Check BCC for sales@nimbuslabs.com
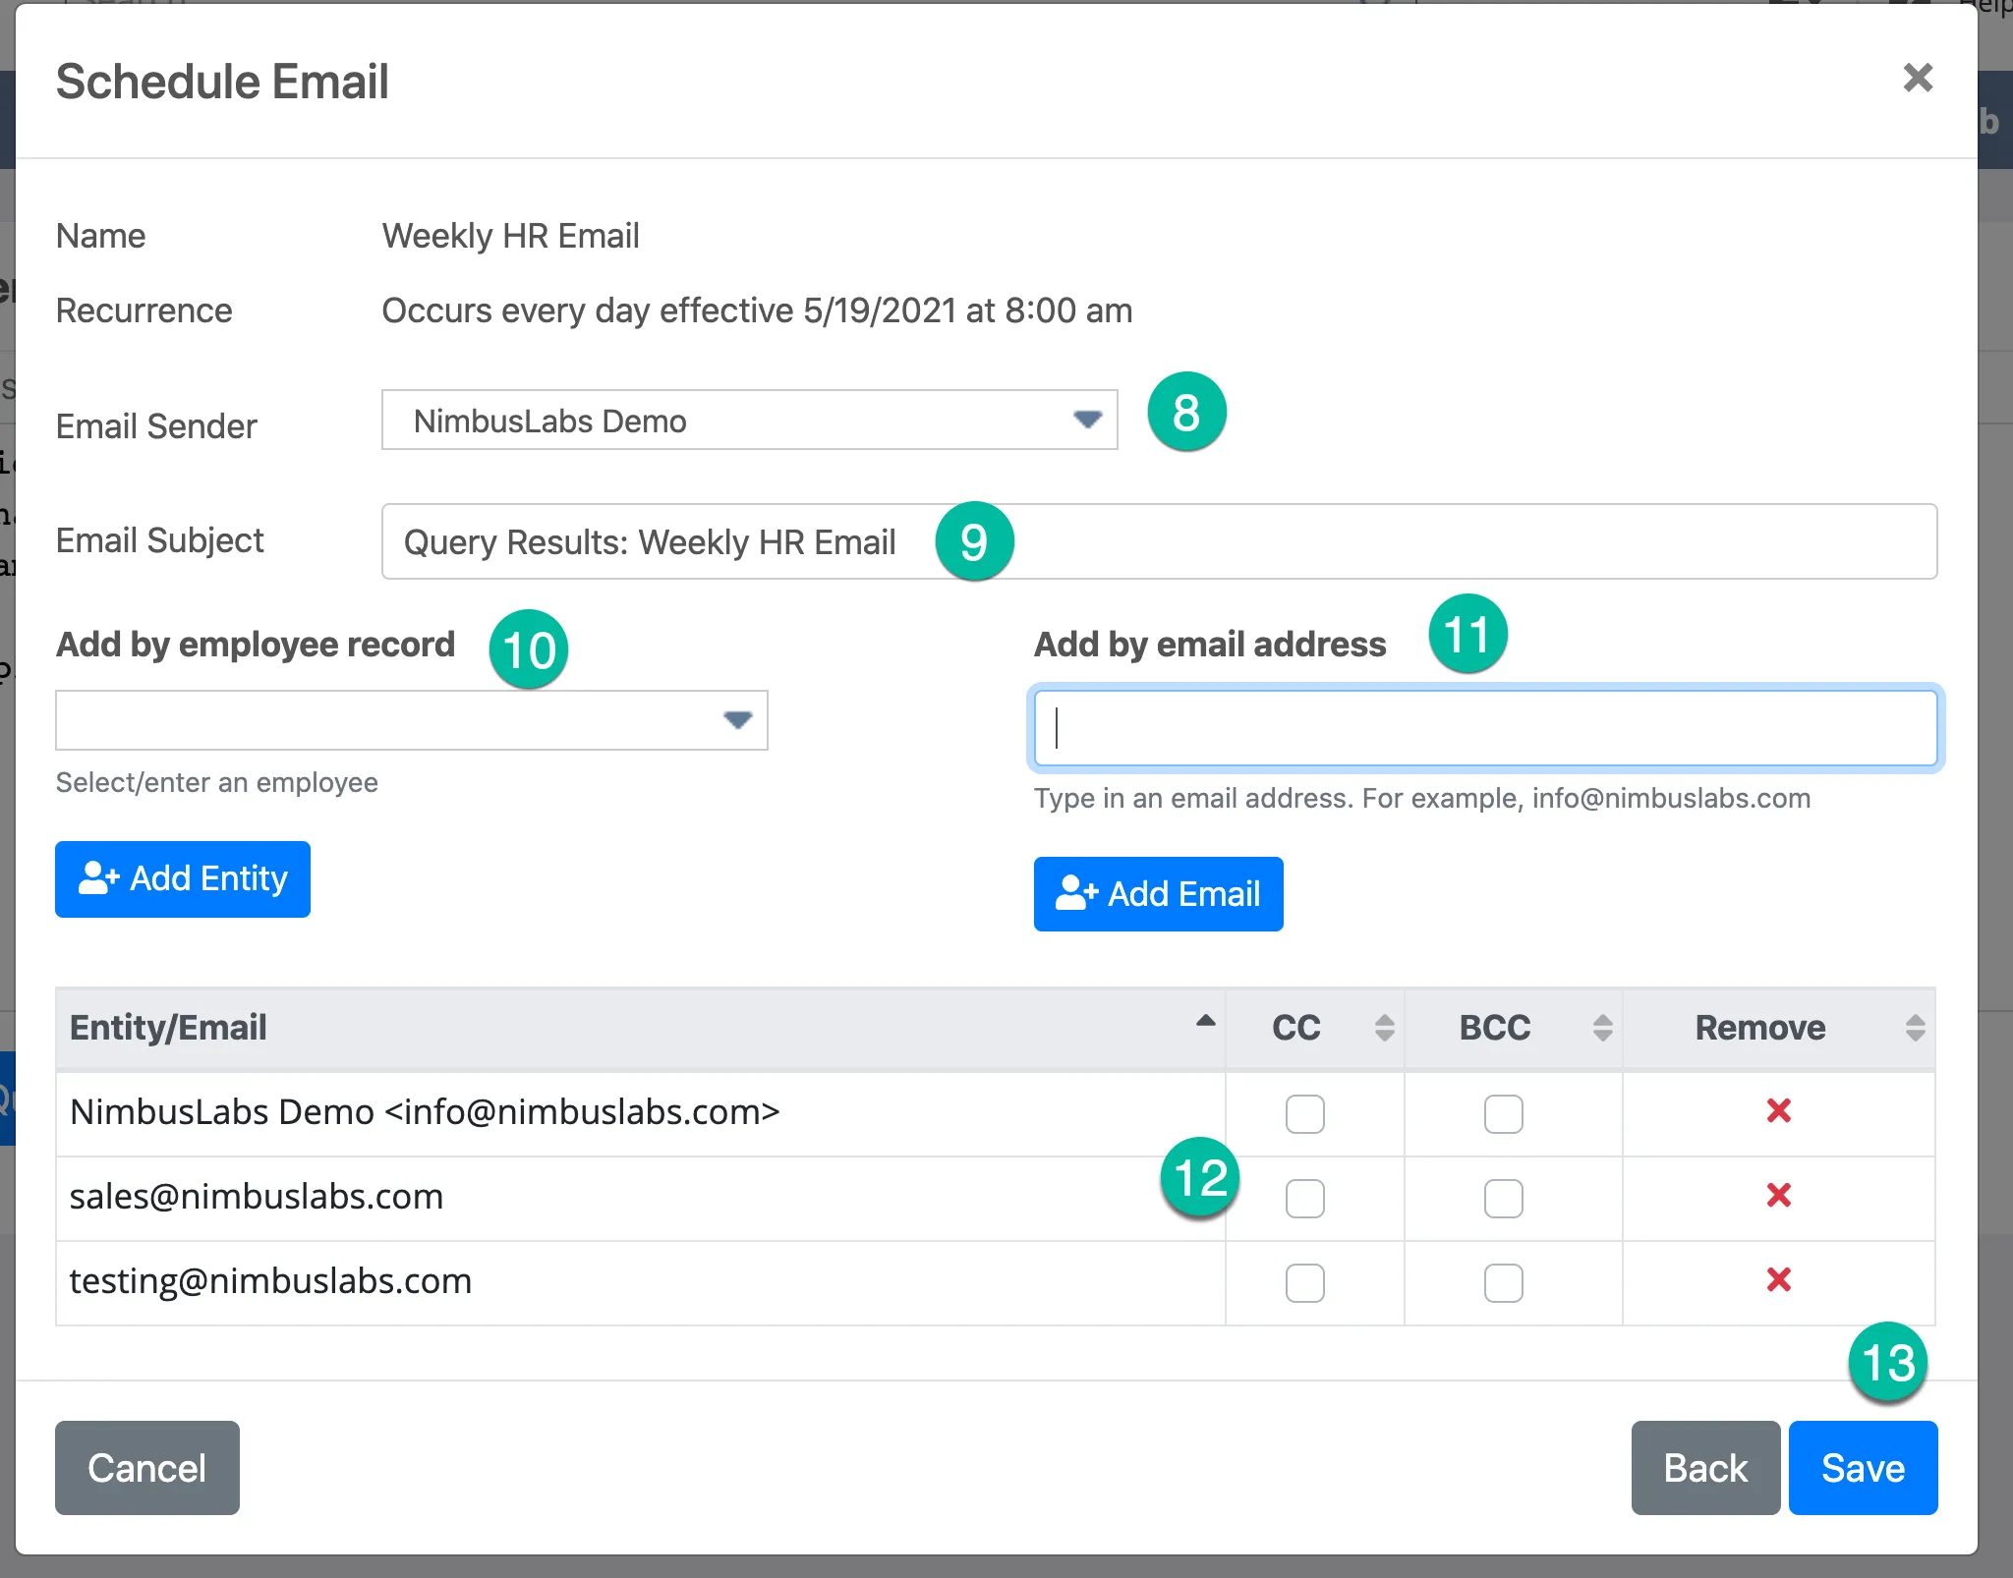The image size is (2013, 1578). click(1504, 1199)
